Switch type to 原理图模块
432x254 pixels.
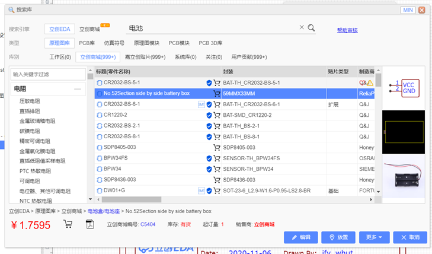(x=146, y=43)
